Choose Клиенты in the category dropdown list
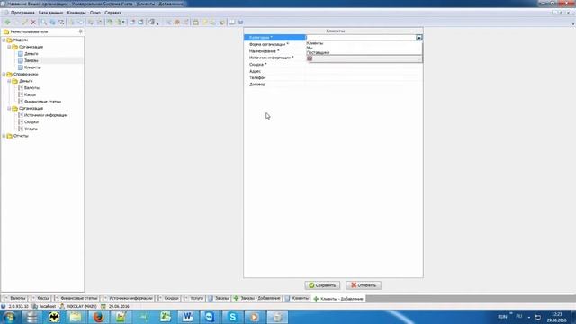Screen dimensions: 576x324 [315, 43]
